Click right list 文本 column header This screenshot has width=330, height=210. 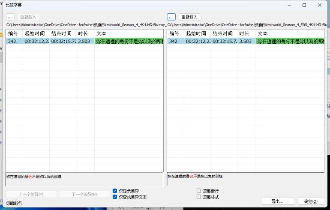click(290, 33)
